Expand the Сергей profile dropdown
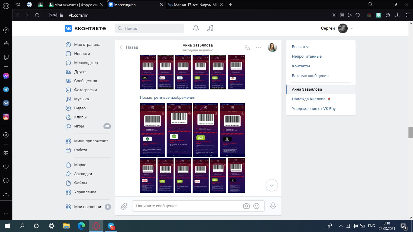The width and height of the screenshot is (413, 232). (x=351, y=28)
